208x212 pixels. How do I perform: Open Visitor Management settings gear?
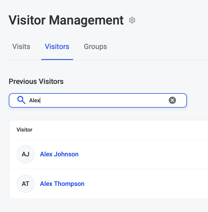[132, 20]
